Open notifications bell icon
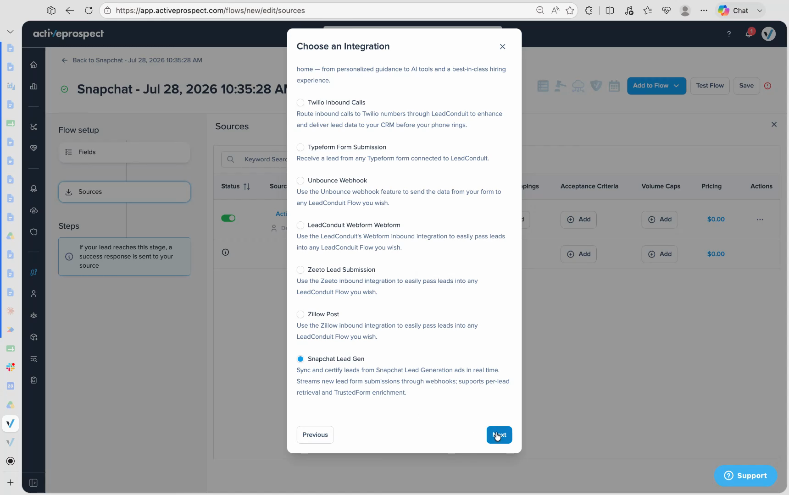The width and height of the screenshot is (789, 495). click(x=749, y=34)
